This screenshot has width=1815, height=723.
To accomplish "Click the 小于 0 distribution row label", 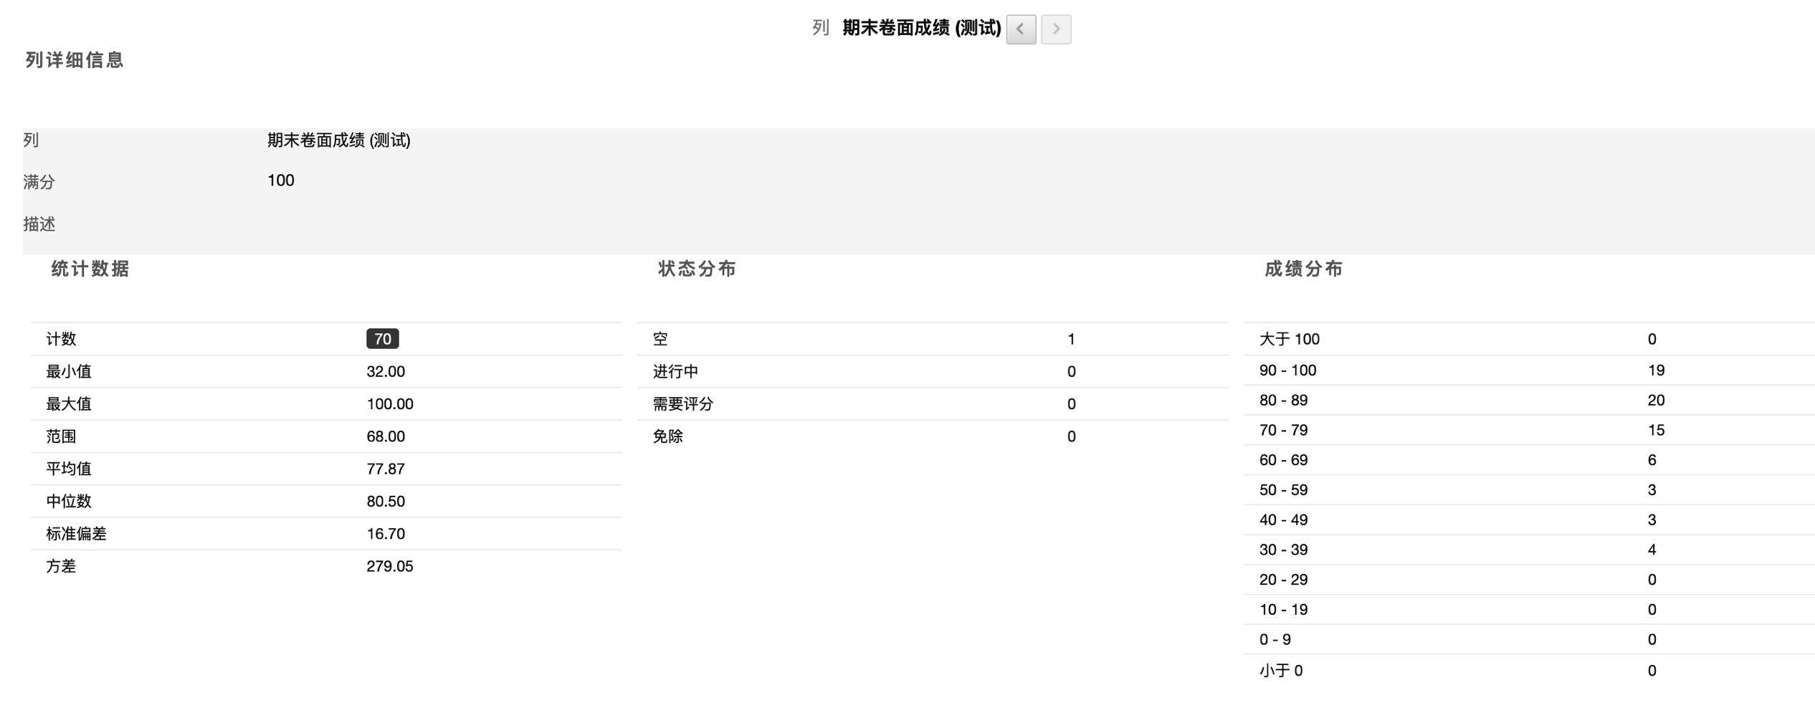I will click(1281, 671).
